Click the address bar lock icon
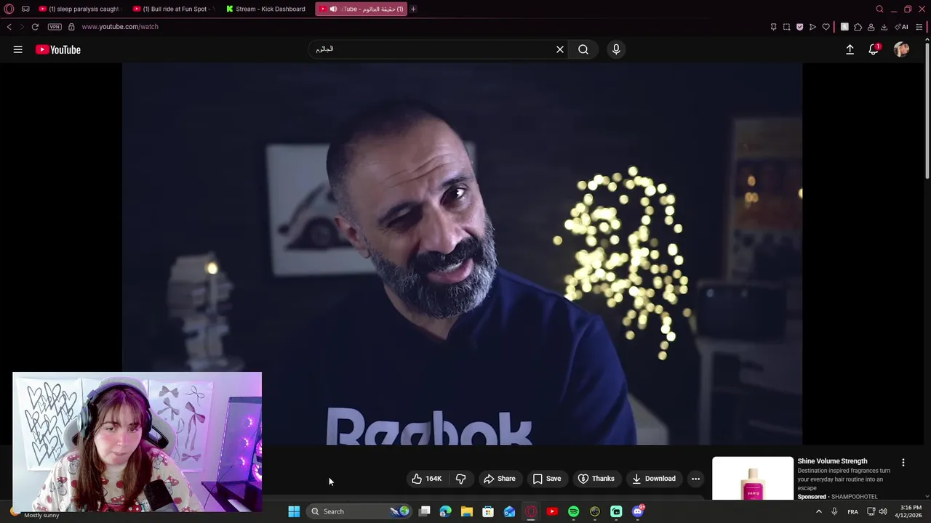The width and height of the screenshot is (931, 523). tap(71, 27)
